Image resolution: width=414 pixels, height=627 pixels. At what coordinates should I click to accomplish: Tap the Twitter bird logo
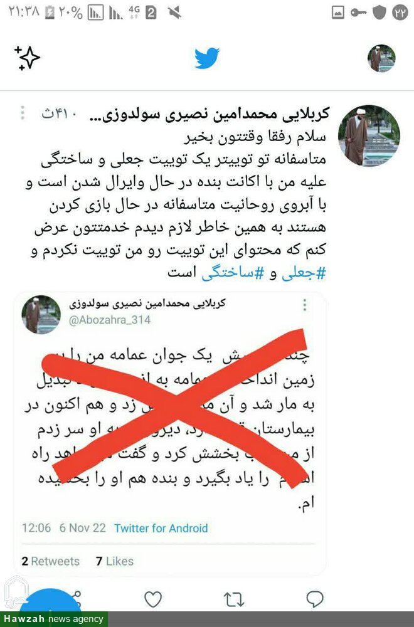(x=207, y=58)
